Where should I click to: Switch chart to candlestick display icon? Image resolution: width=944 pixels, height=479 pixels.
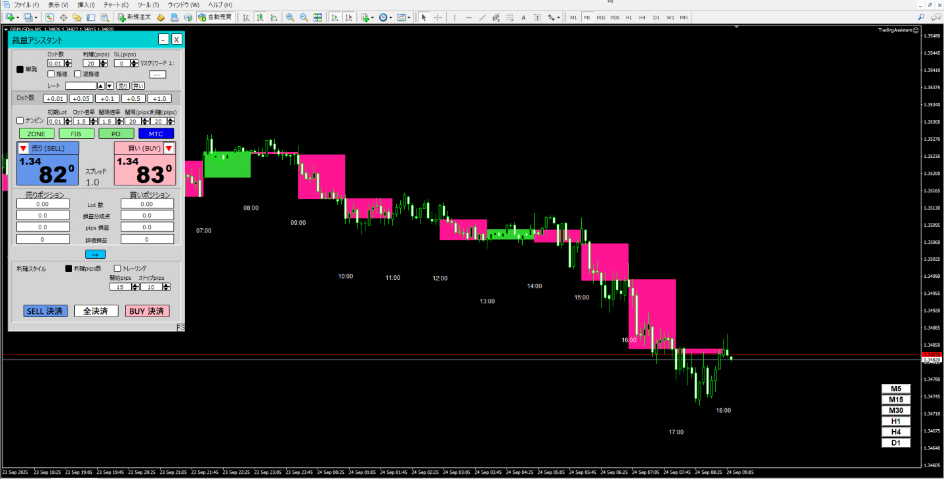point(260,17)
